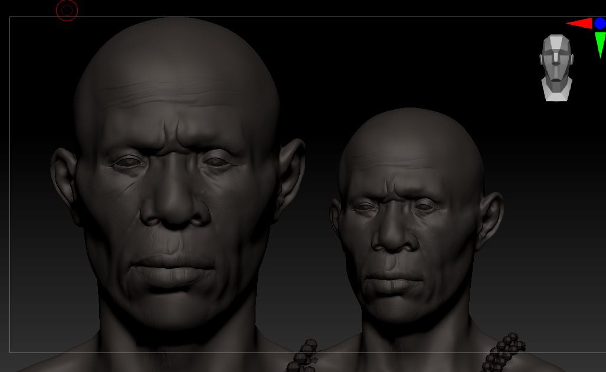Click the blue Z-axis dot

point(600,24)
